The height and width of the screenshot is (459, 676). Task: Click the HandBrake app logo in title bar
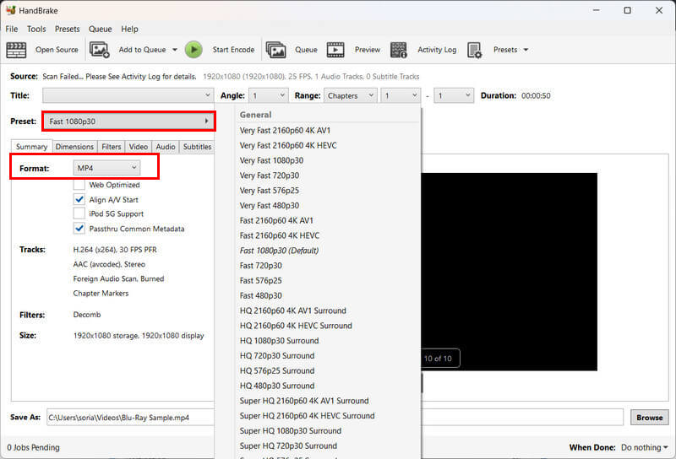coord(11,11)
